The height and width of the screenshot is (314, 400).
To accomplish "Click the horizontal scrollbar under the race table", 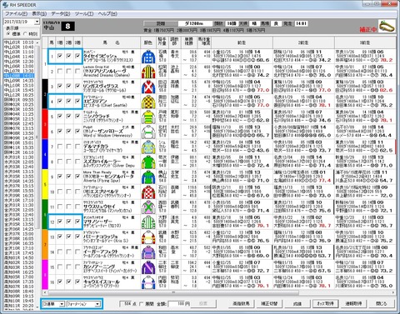I will [x=219, y=292].
